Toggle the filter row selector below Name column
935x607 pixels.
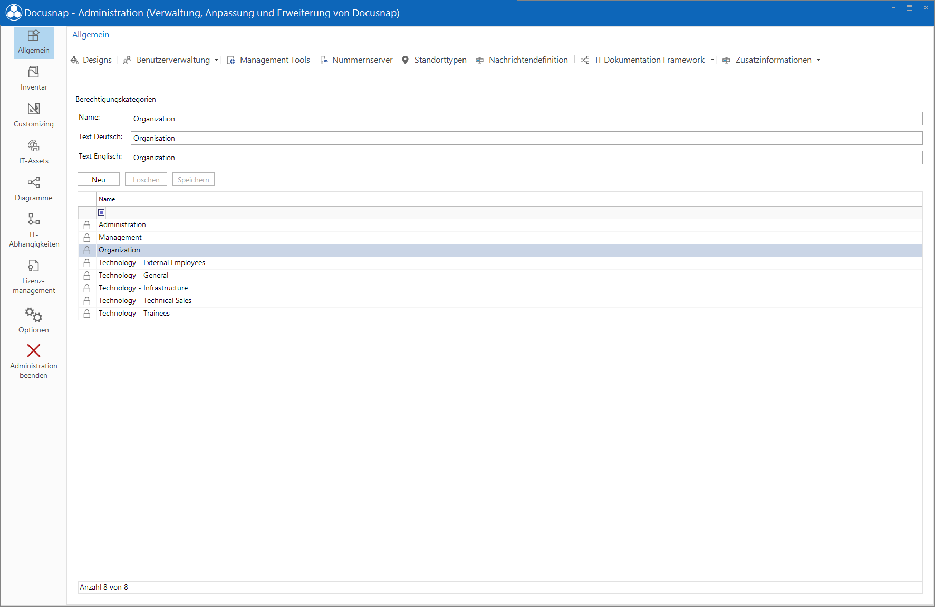101,212
